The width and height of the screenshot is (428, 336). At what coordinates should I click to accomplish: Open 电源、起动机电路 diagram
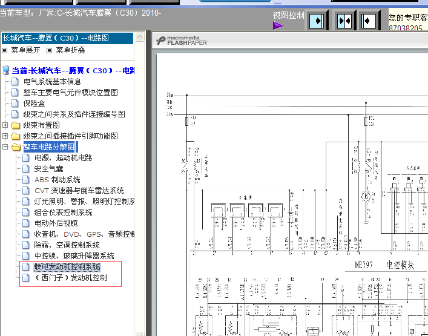click(64, 158)
